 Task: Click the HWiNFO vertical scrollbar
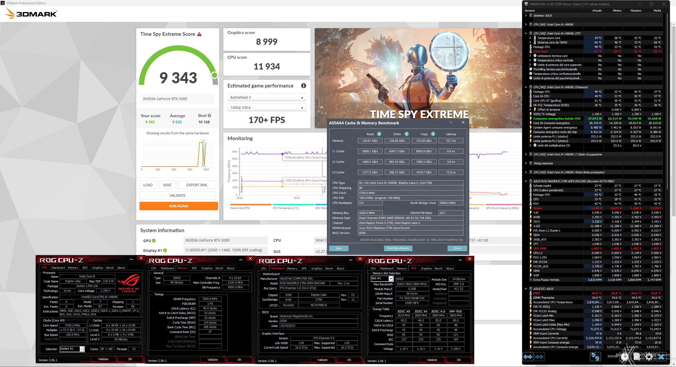pos(667,101)
